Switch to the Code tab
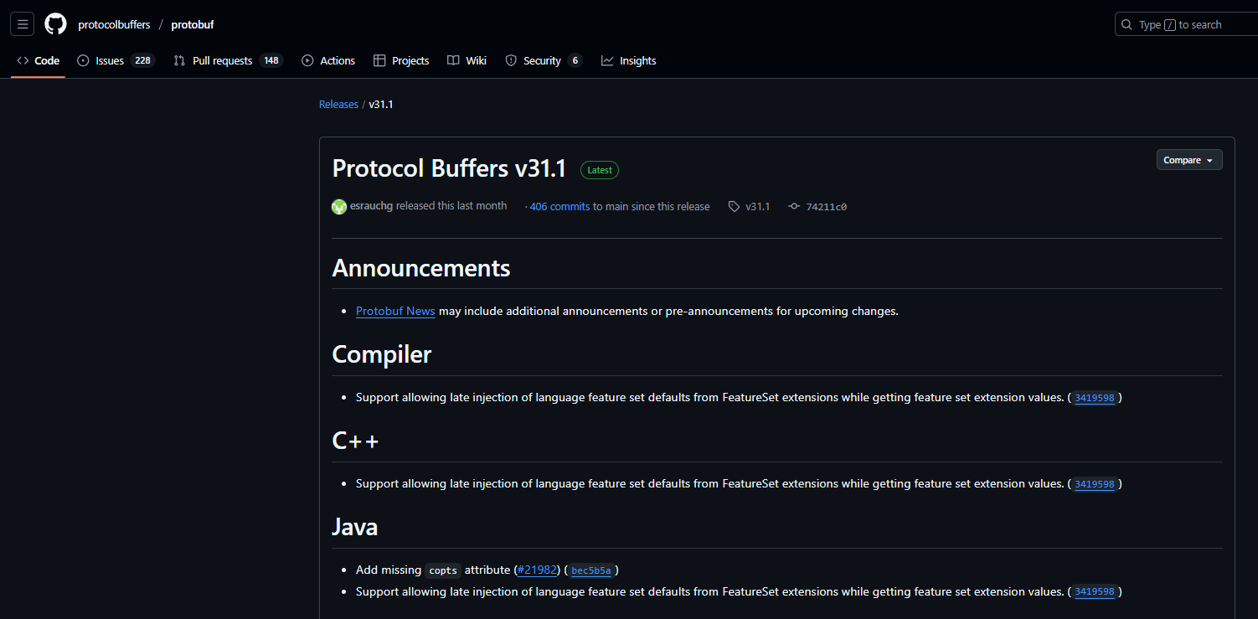Image resolution: width=1258 pixels, height=619 pixels. 38,60
